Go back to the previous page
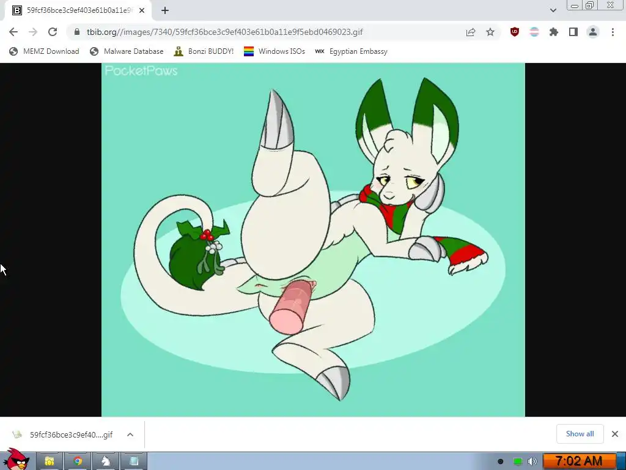The image size is (626, 470). point(13,32)
